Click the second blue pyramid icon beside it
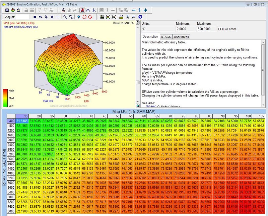Image resolution: width=268 pixels, height=216 pixels. pyautogui.click(x=94, y=10)
